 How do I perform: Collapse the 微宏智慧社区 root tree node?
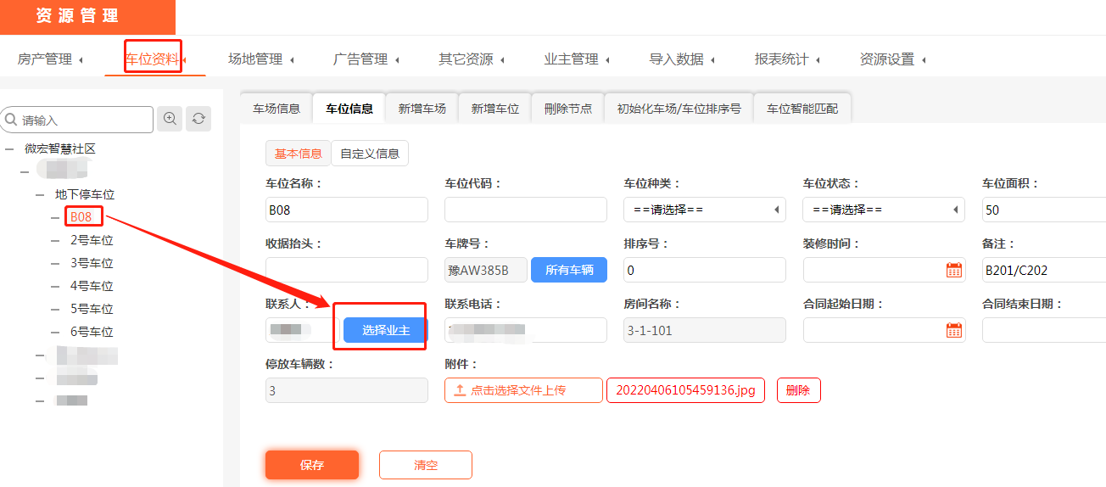coord(9,148)
